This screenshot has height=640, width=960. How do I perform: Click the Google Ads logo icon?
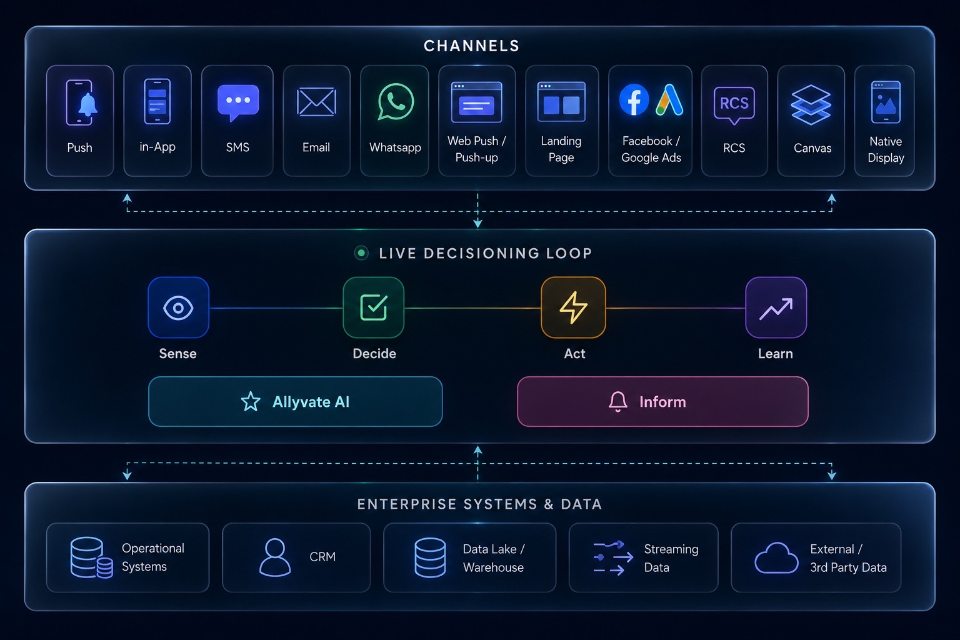669,100
